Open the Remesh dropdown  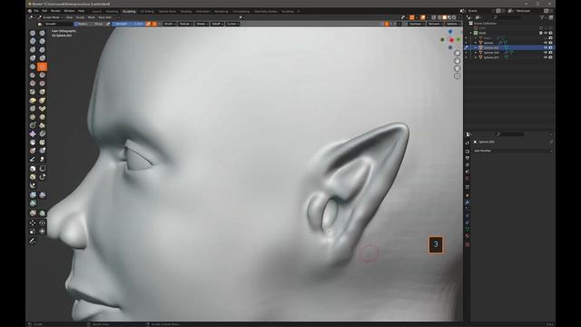[x=435, y=24]
